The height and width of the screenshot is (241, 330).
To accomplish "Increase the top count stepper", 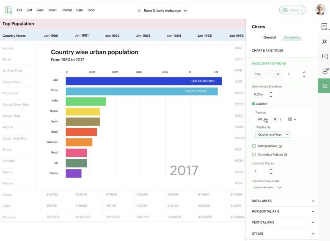I will [304, 72].
